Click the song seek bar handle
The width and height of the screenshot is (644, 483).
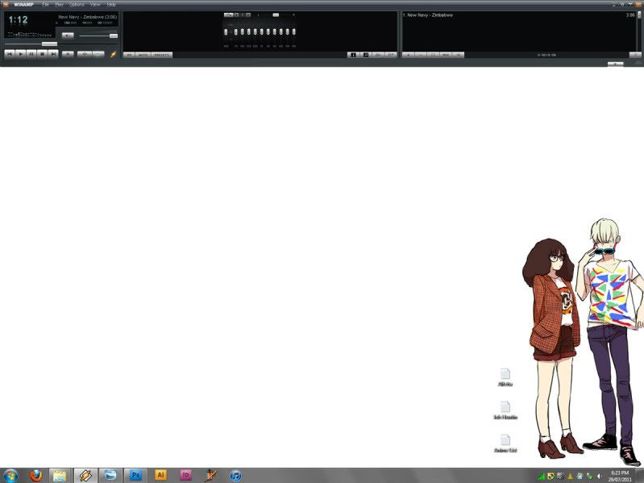[x=49, y=44]
